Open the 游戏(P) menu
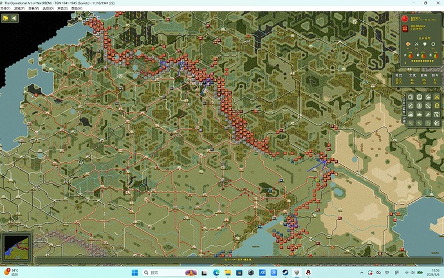The height and width of the screenshot is (278, 444). (19, 8)
